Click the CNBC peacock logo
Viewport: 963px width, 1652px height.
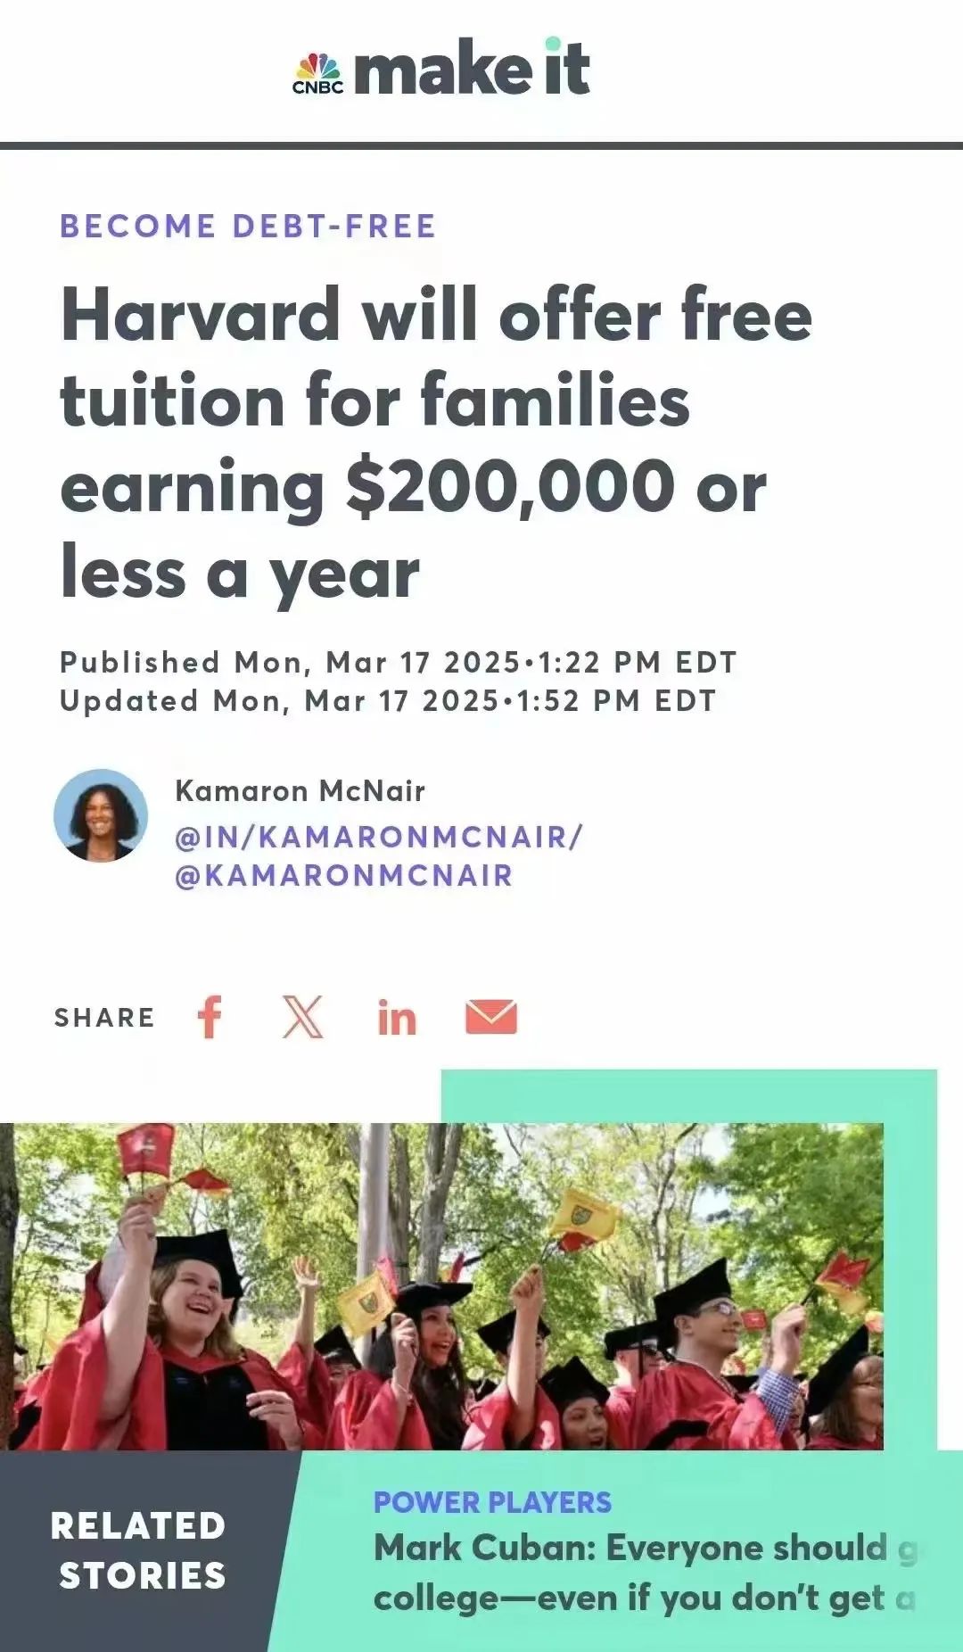tap(318, 73)
